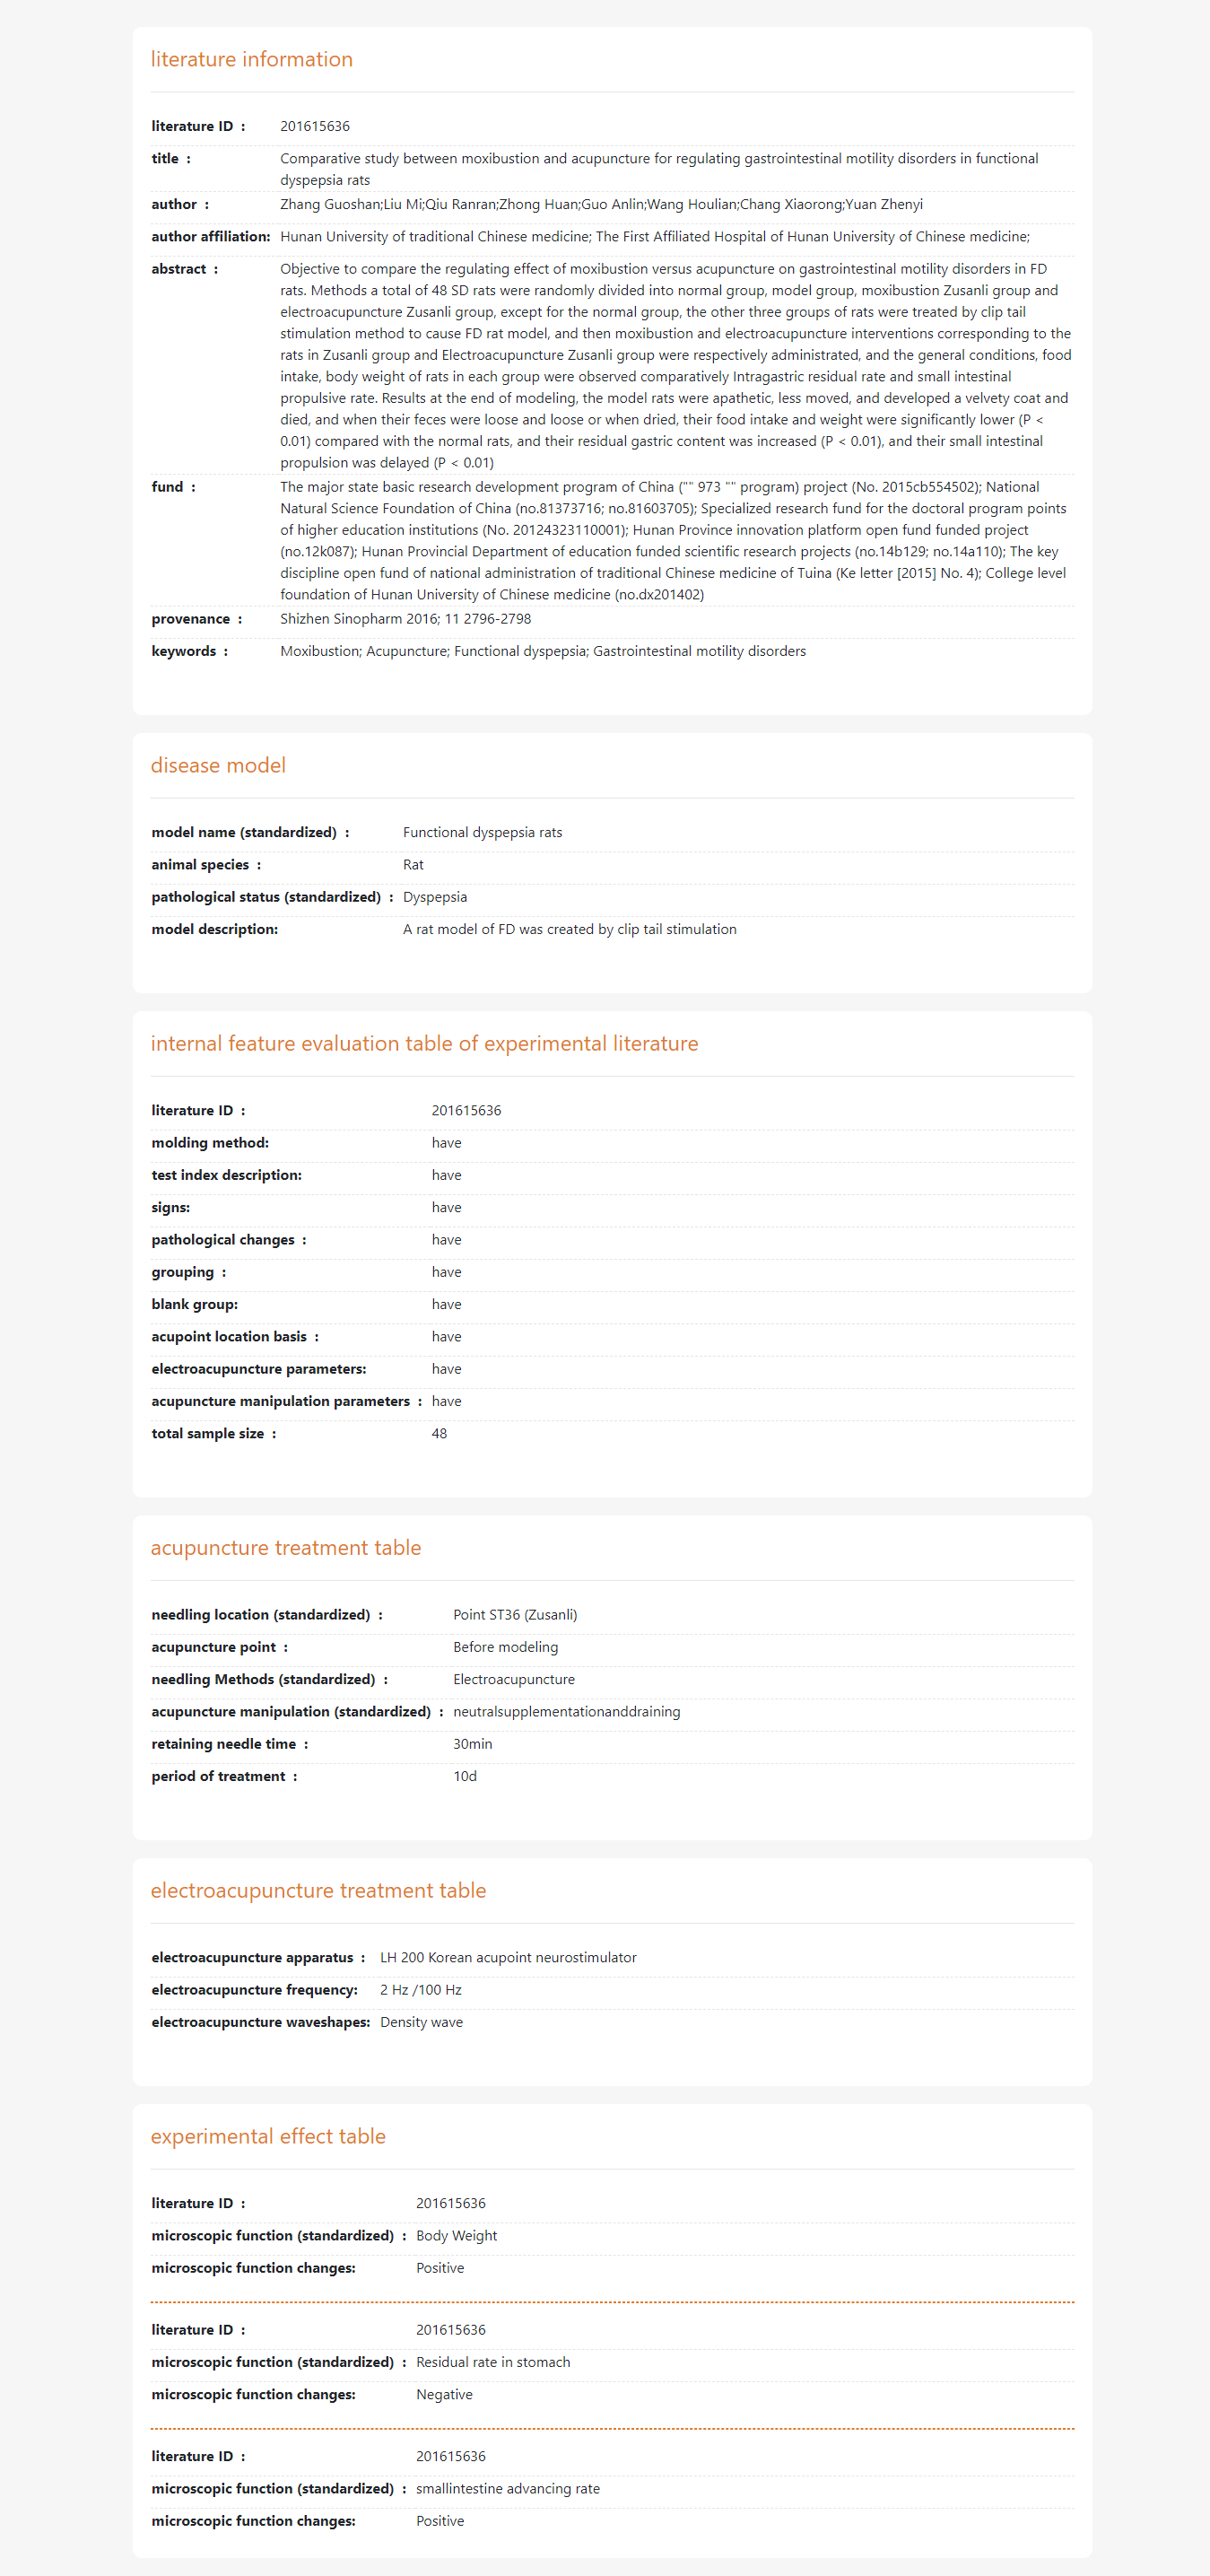Click the total sample size value 48
The width and height of the screenshot is (1210, 2576).
coord(439,1433)
